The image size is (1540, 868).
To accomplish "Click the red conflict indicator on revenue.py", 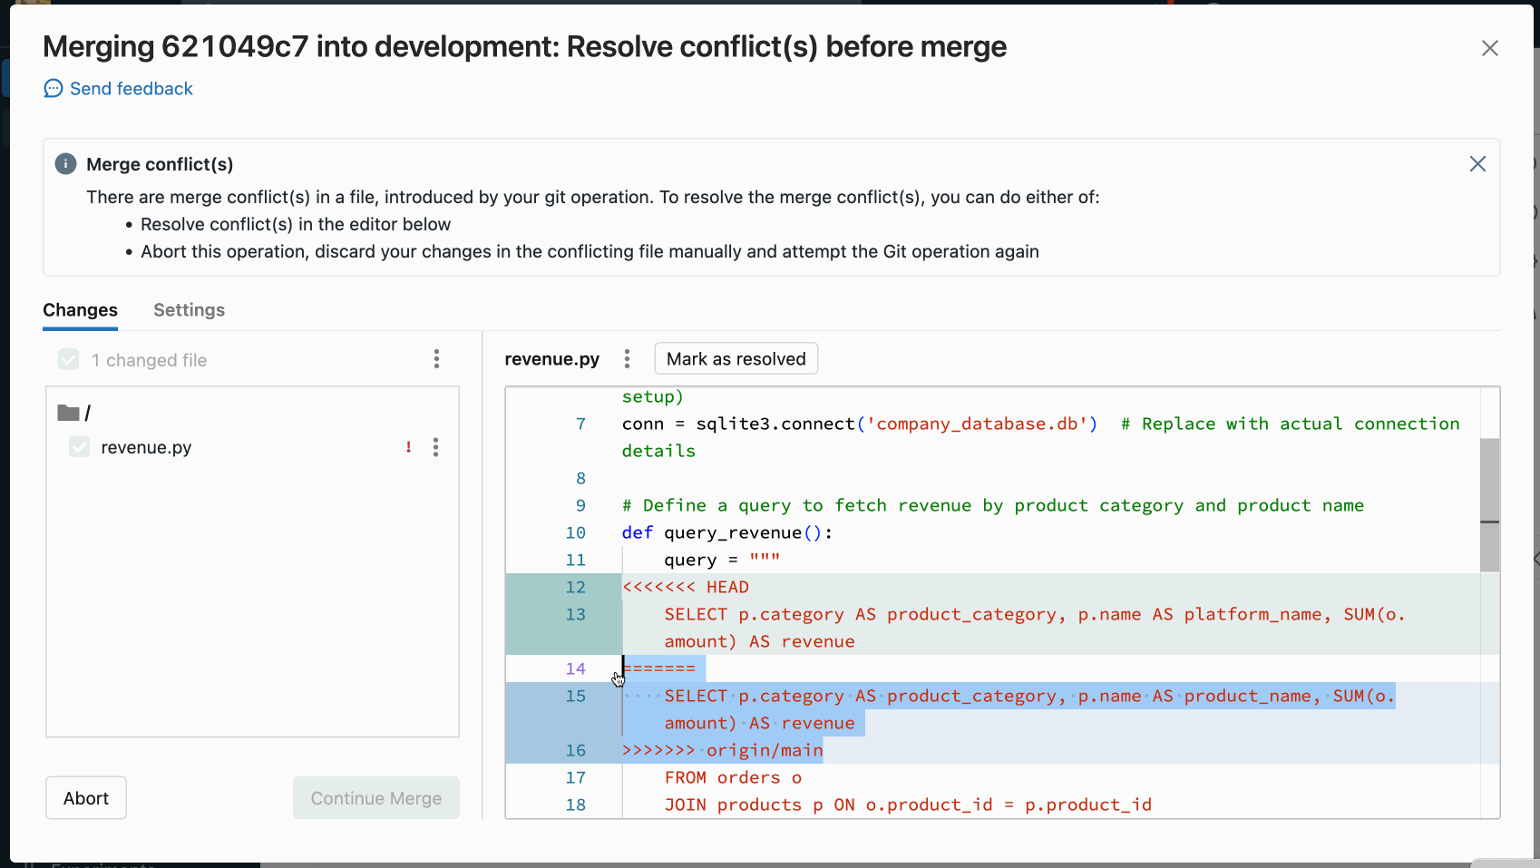I will tap(408, 447).
